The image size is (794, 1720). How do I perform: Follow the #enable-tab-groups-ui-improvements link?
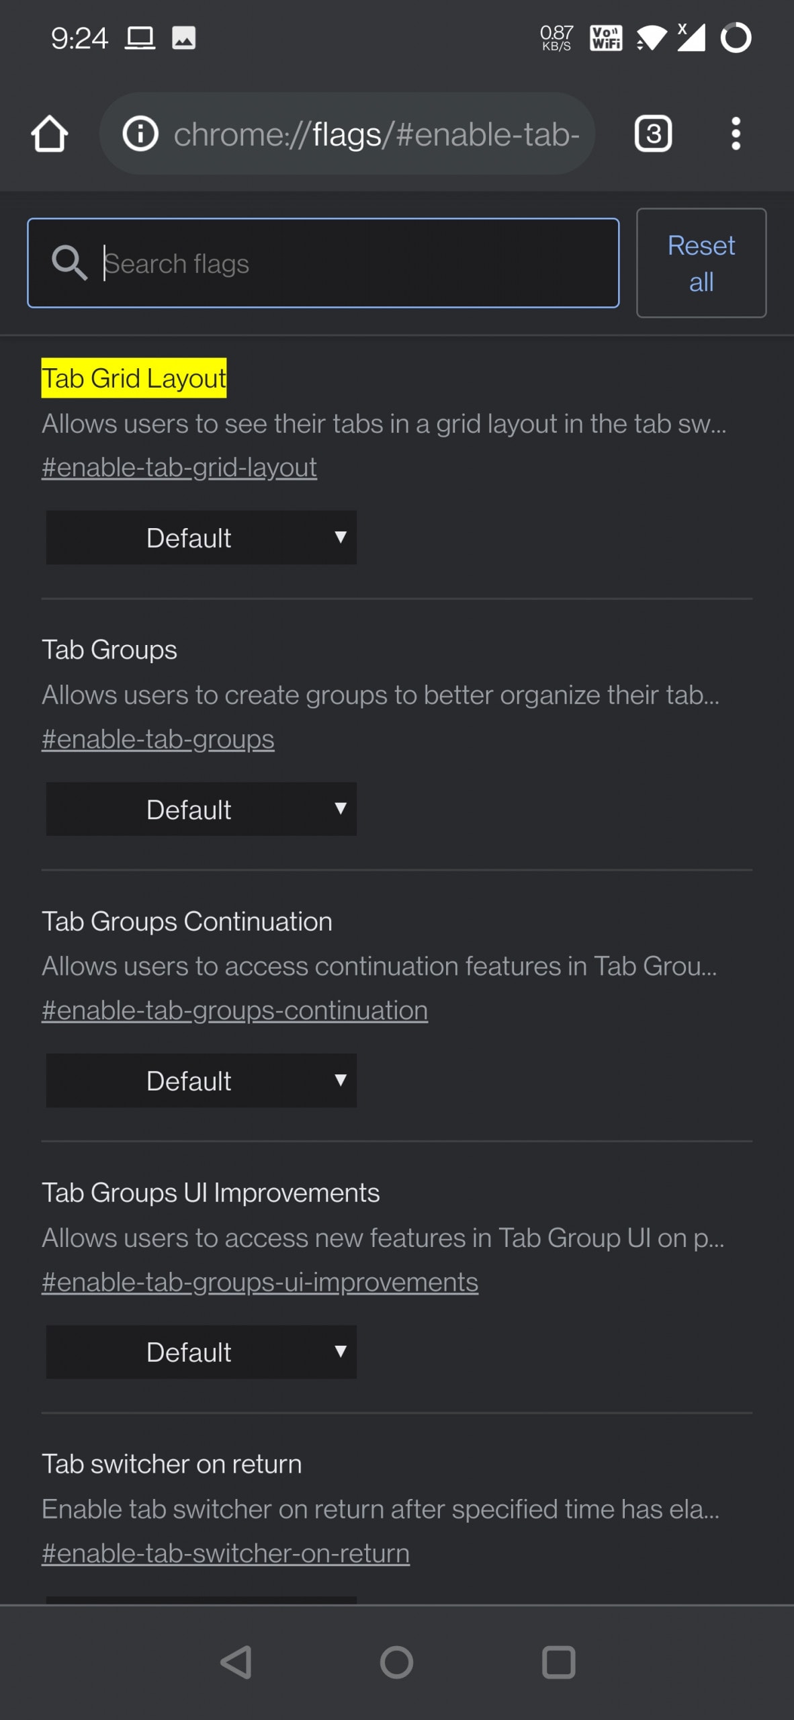260,1281
